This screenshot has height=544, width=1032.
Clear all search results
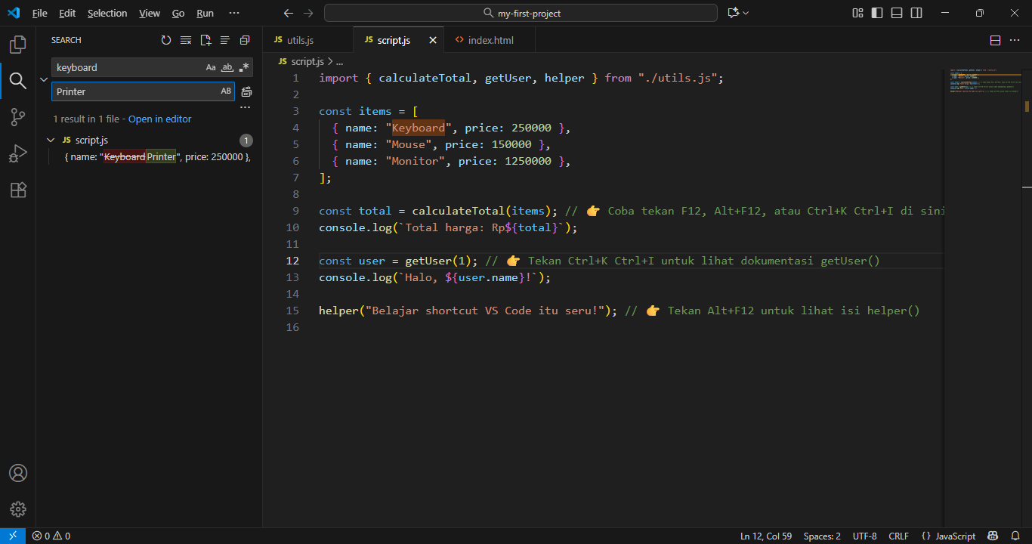[x=185, y=40]
